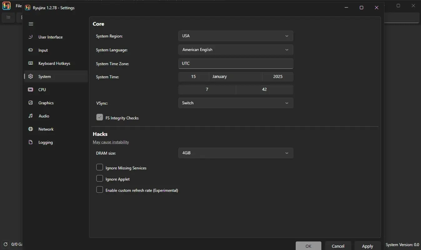421x250 pixels.
Task: Click the refresh games icon in status bar
Action: (5, 244)
